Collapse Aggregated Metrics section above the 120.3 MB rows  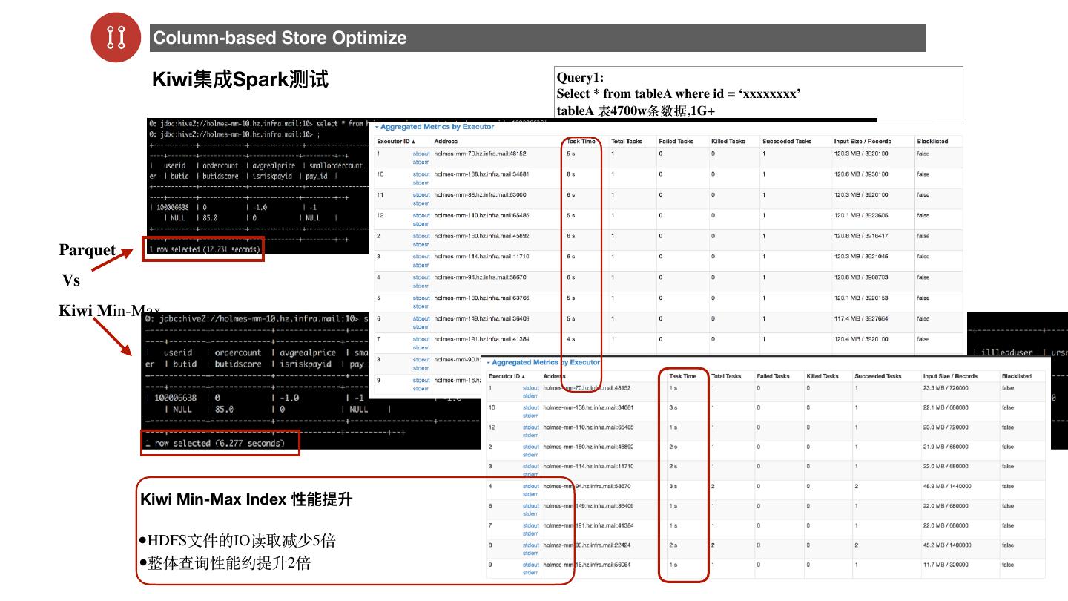coord(435,127)
